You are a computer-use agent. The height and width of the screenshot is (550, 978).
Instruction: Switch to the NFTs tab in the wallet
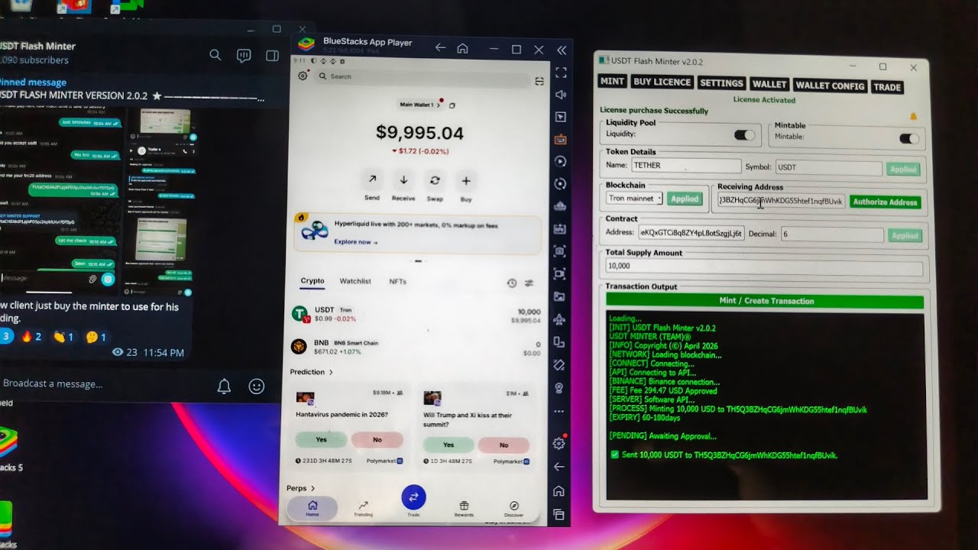pyautogui.click(x=398, y=281)
